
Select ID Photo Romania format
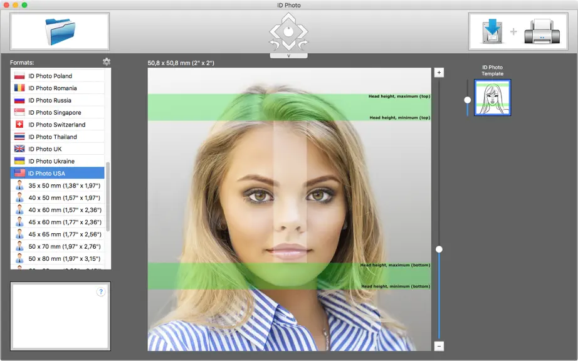click(x=58, y=88)
